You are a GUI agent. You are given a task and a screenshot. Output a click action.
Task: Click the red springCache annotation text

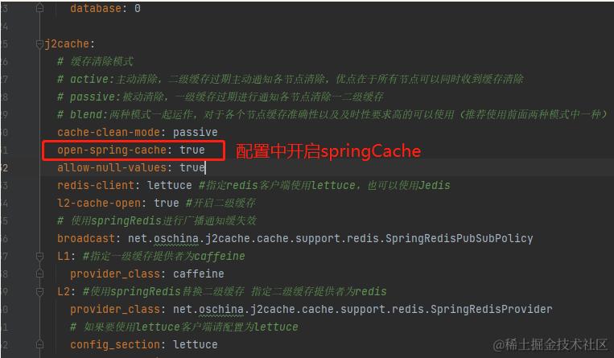click(328, 151)
